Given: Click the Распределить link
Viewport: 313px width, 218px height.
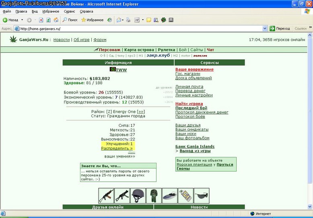Looking at the screenshot, I should click(117, 148).
